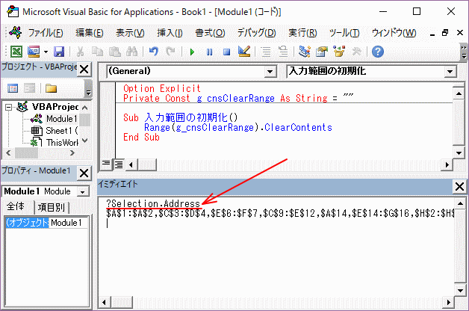Restore the inner Module1 code window
The image size is (469, 311).
pos(445,33)
